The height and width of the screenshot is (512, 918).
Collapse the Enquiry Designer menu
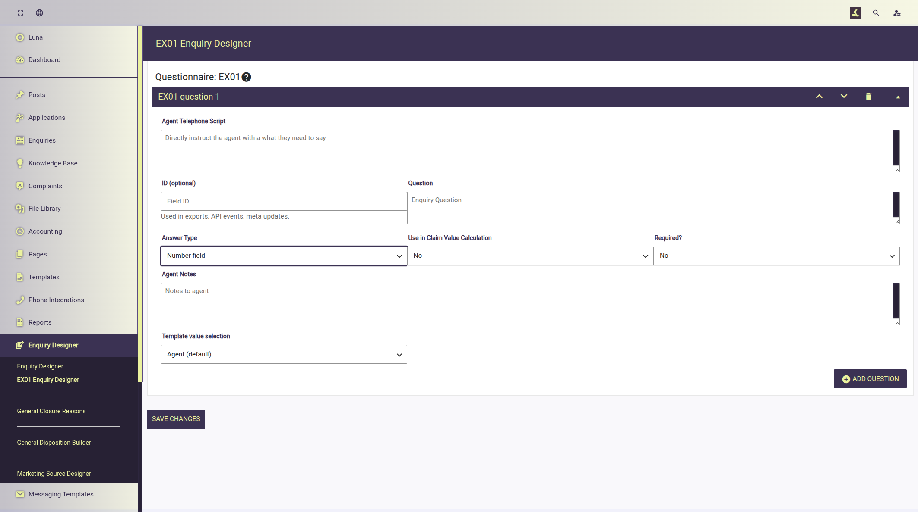click(69, 345)
